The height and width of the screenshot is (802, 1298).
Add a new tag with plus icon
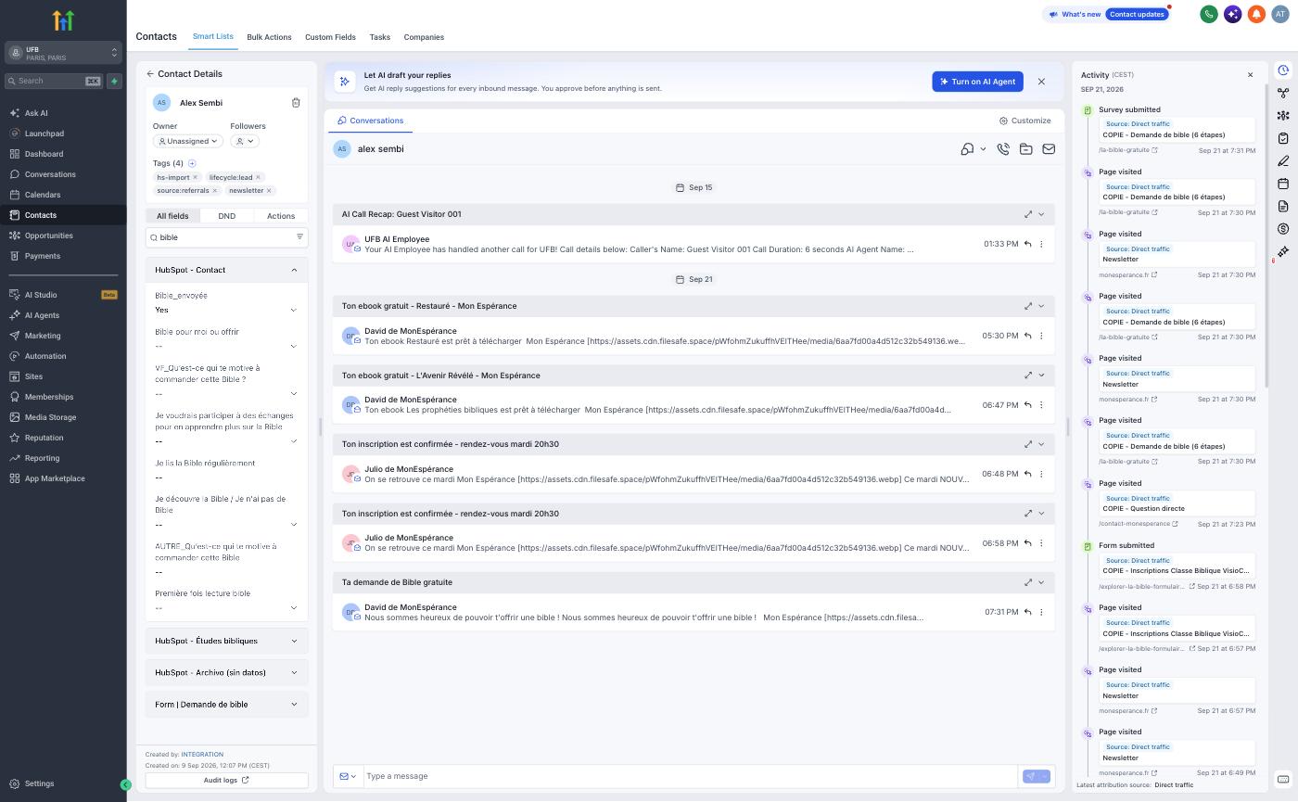[x=192, y=163]
